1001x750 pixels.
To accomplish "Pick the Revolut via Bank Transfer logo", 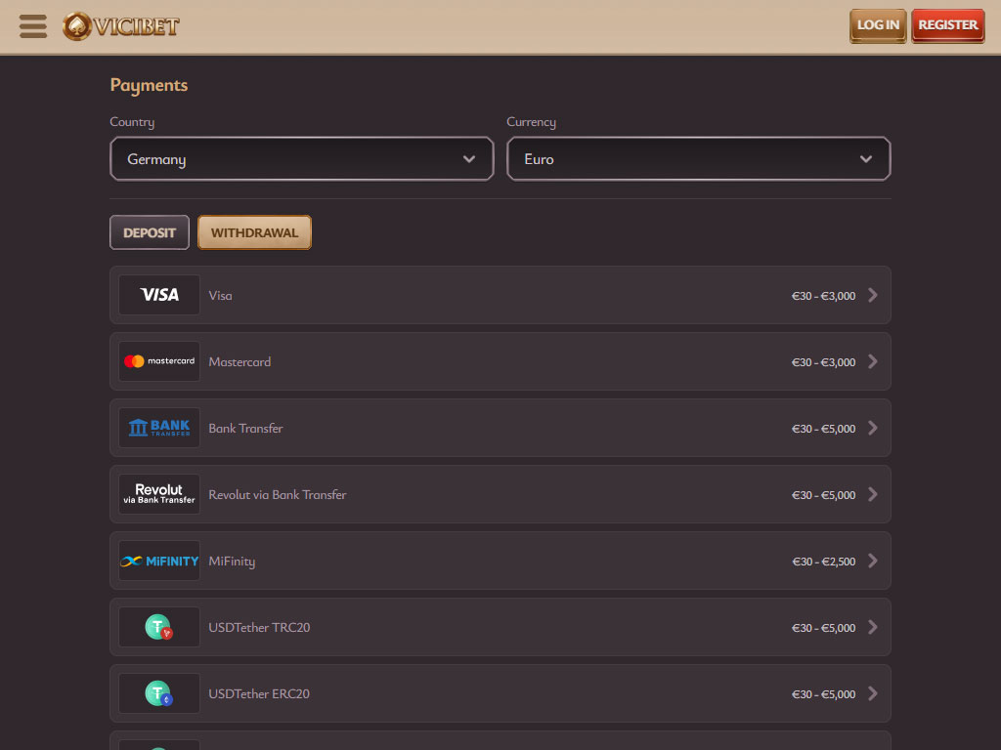I will coord(159,494).
